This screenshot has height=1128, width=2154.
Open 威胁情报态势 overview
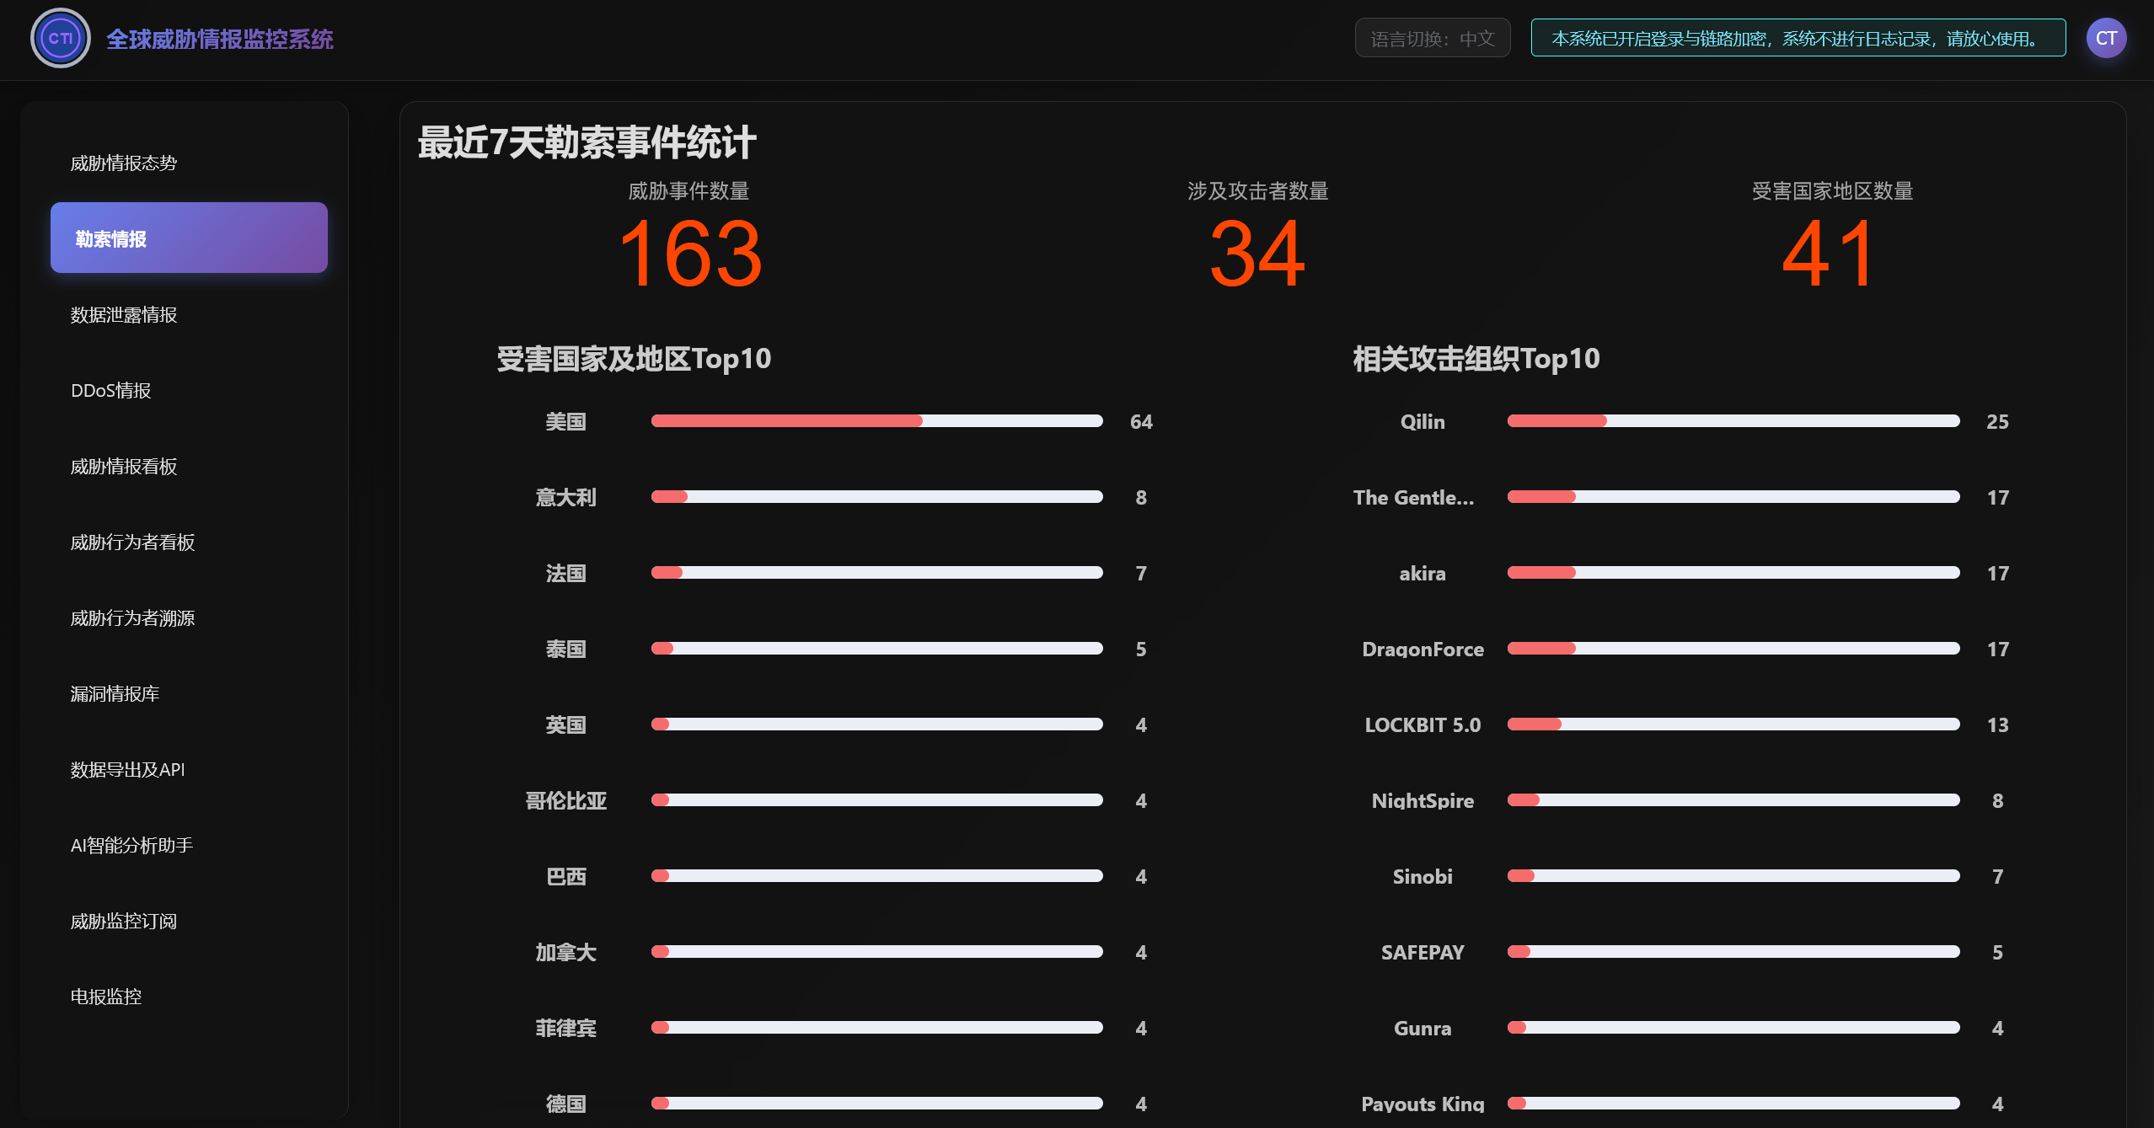tap(123, 163)
